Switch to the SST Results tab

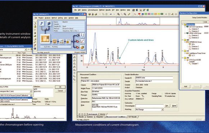(132, 117)
